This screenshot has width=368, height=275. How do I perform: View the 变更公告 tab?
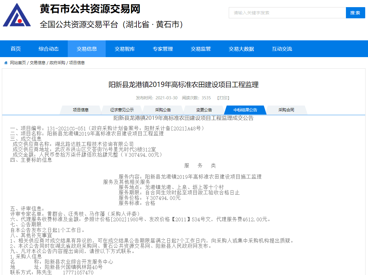point(204,110)
